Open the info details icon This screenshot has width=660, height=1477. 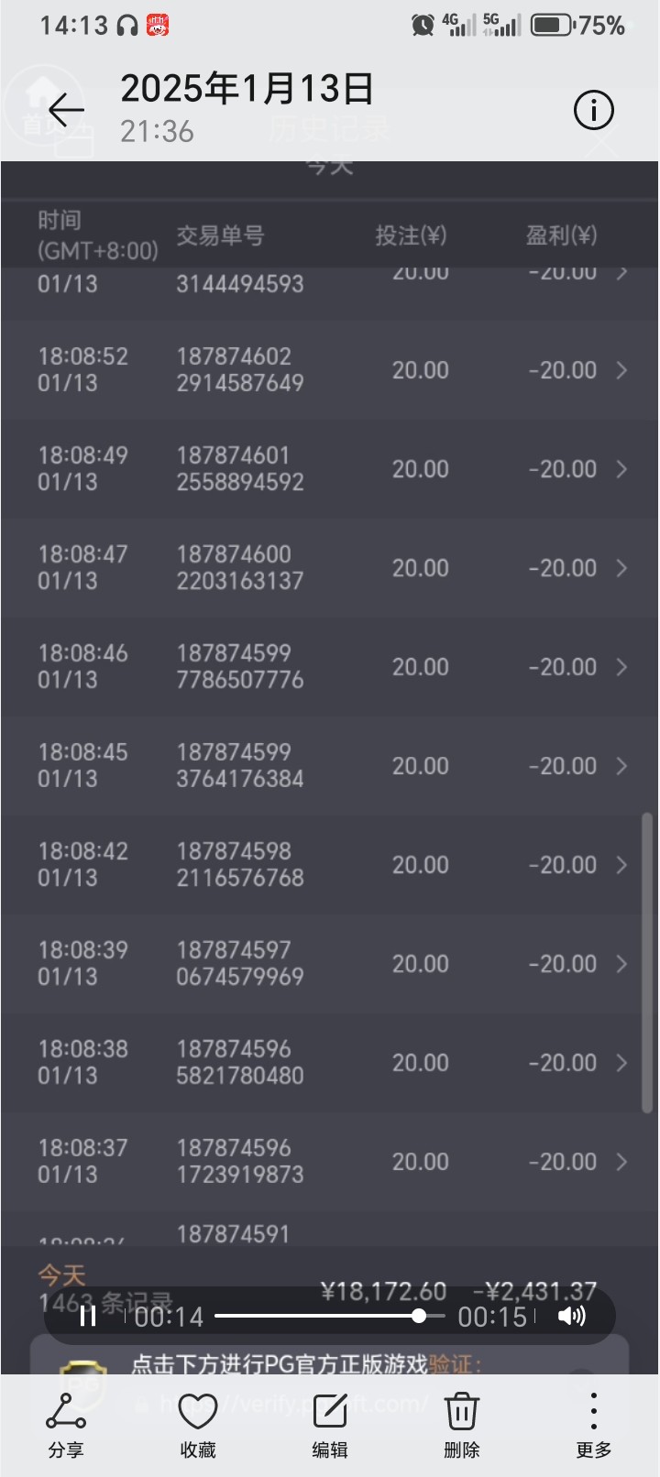[x=593, y=111]
